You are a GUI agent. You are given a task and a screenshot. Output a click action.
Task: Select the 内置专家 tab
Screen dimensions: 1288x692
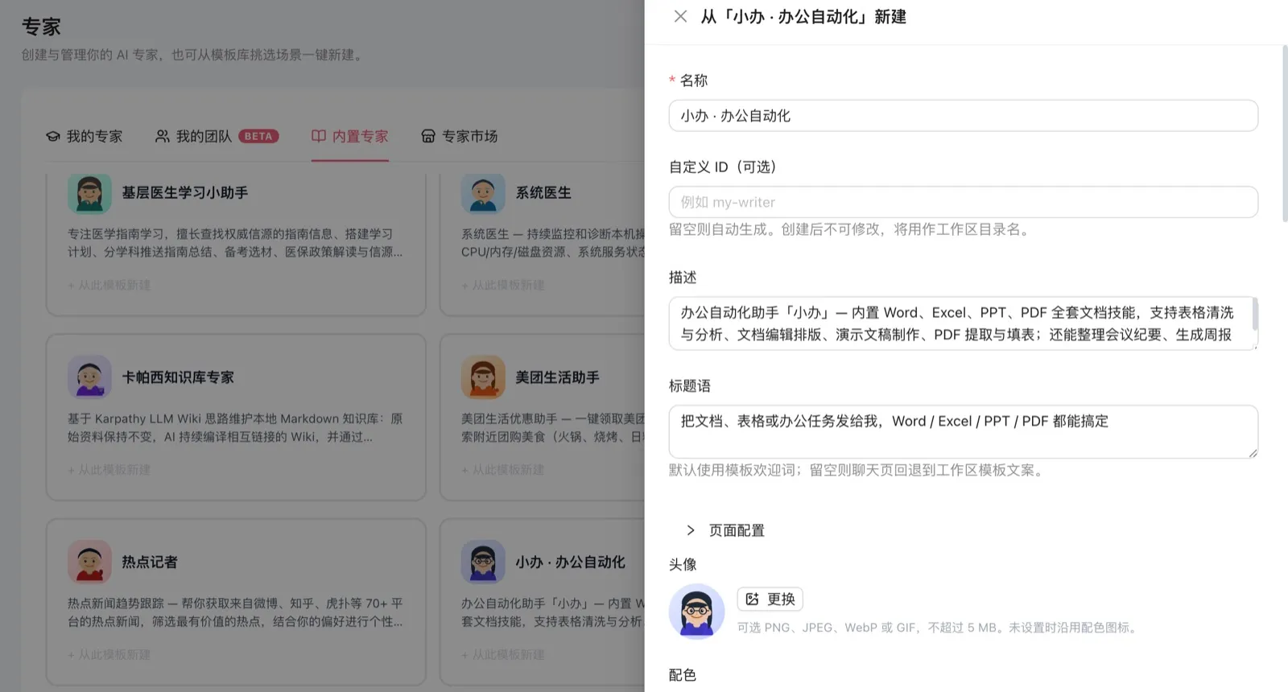click(x=350, y=136)
